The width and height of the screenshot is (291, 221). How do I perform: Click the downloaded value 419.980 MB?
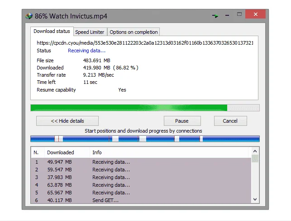click(x=97, y=68)
